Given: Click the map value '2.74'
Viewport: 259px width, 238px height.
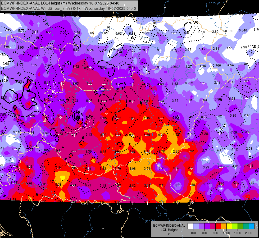Looking at the screenshot, I should [147, 169].
